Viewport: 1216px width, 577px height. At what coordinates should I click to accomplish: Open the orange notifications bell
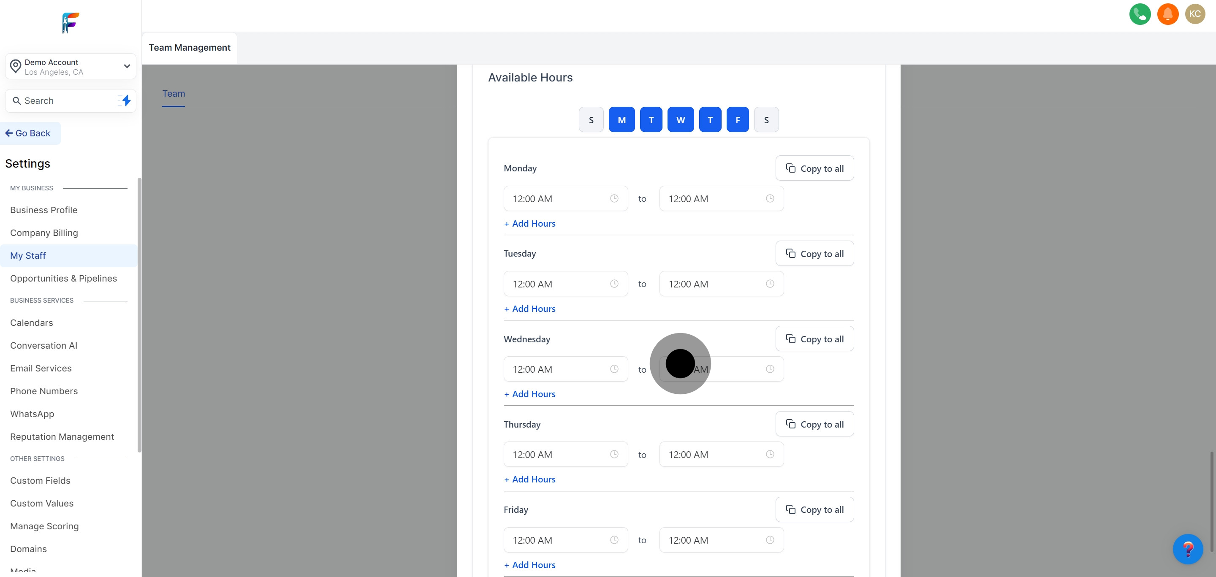pyautogui.click(x=1167, y=14)
